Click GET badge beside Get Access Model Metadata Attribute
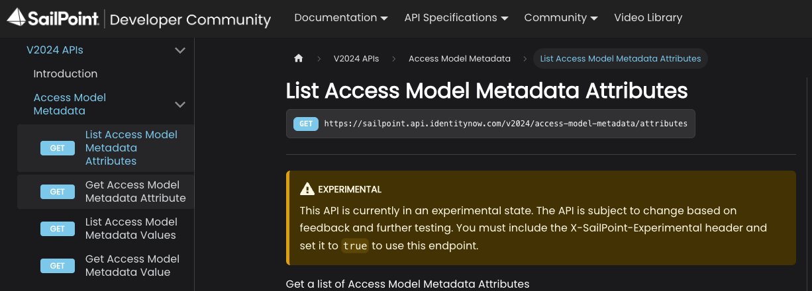This screenshot has width=812, height=291. pos(58,192)
